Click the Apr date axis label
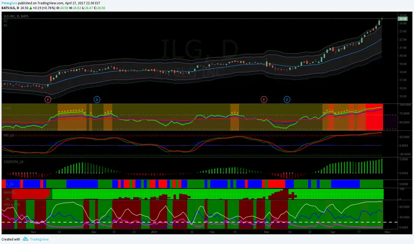Image resolution: width=414 pixels, height=244 pixels. pyautogui.click(x=333, y=232)
